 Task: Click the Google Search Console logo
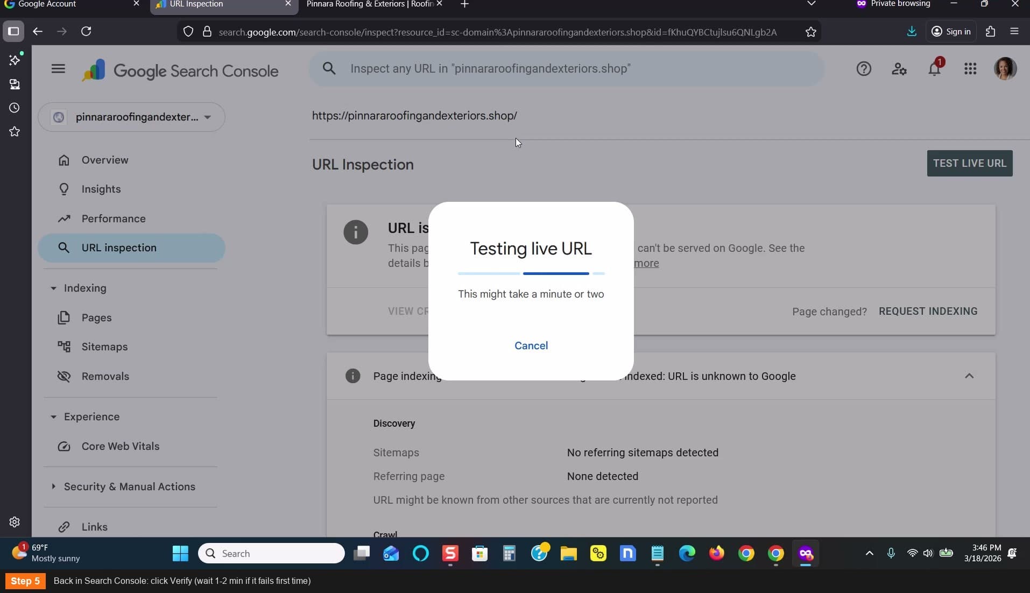(180, 70)
